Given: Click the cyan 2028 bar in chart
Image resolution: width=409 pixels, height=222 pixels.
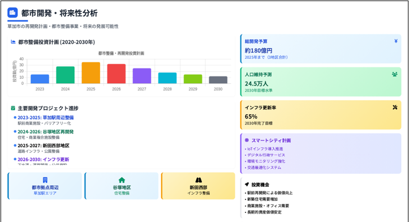Looking at the screenshot, I should [167, 78].
